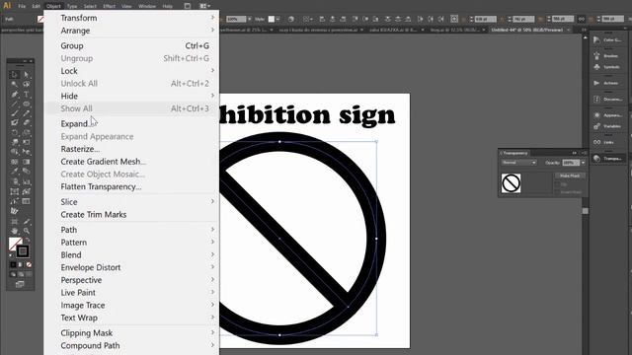
Task: Select the Paintbrush tool
Action: tap(15, 113)
